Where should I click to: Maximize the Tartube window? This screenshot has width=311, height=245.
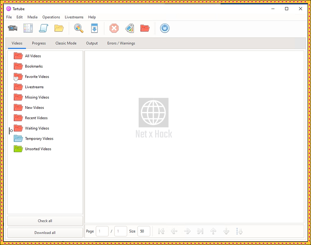click(x=286, y=9)
